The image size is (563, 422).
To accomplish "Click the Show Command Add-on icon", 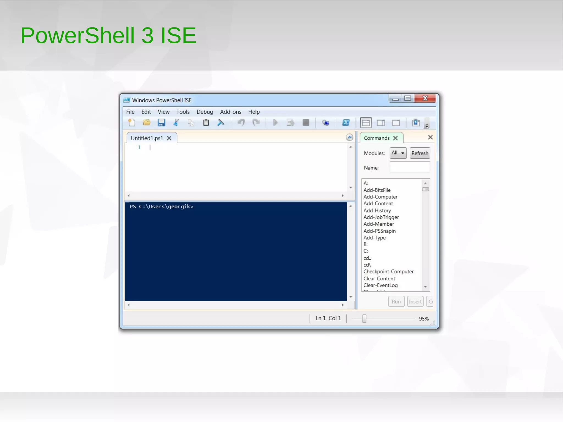I will (x=416, y=123).
